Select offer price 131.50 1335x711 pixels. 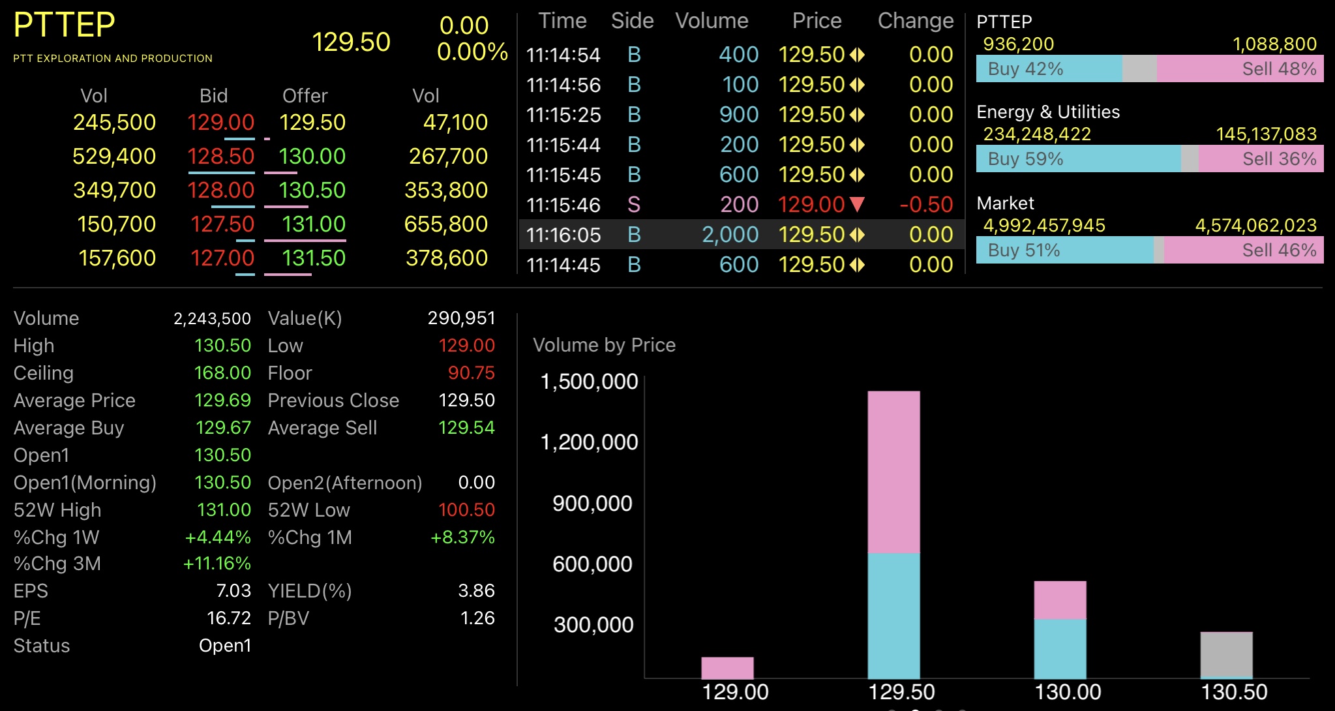pyautogui.click(x=314, y=258)
